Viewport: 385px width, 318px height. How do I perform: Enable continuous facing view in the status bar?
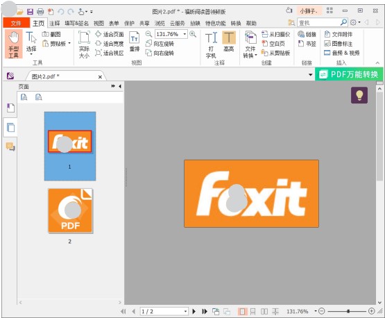coord(275,312)
